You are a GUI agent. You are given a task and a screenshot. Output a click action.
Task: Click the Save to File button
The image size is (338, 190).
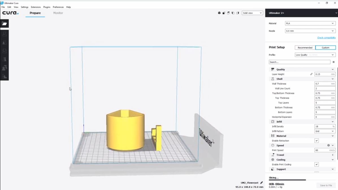tap(326, 185)
